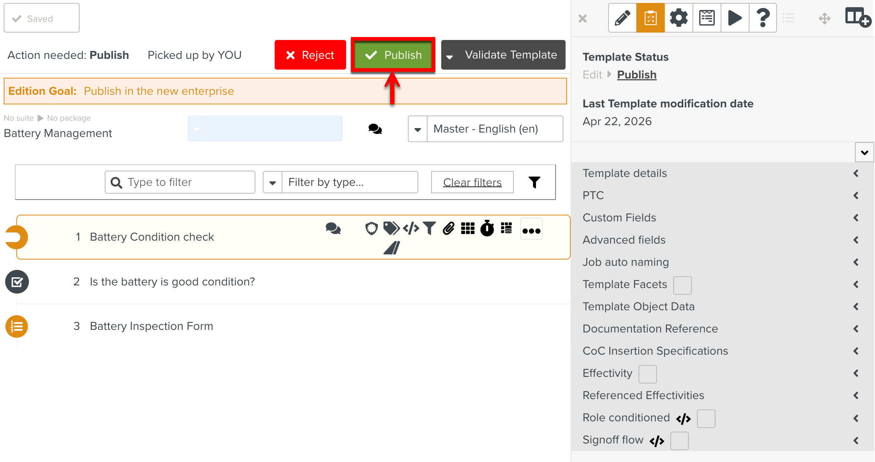Open comments on Battery Condition check

[x=333, y=229]
